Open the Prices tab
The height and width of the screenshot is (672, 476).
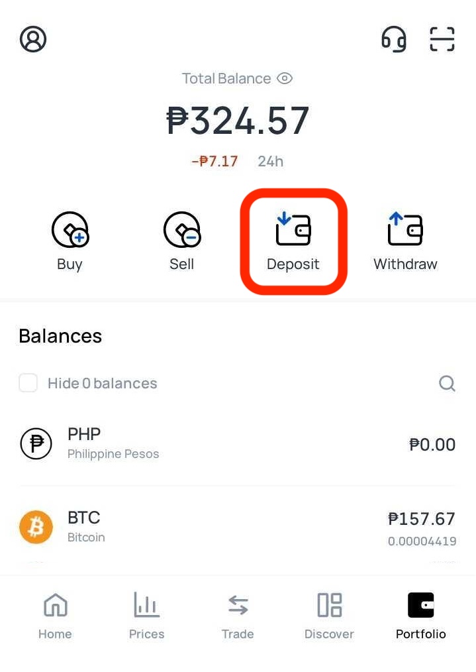[x=146, y=616]
